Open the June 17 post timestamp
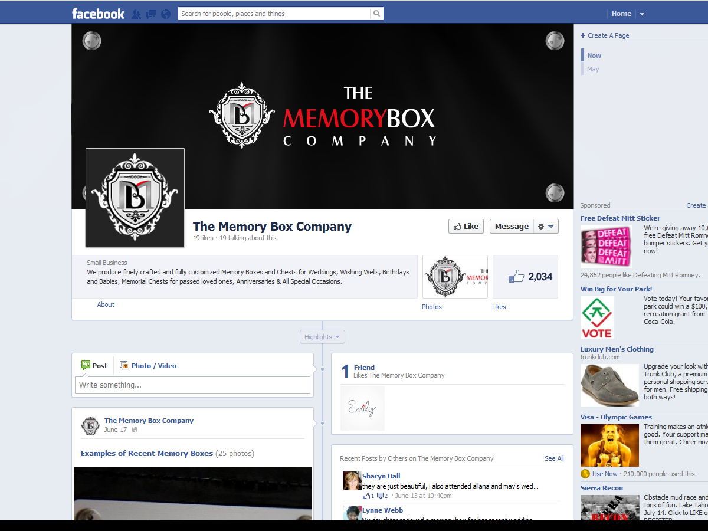This screenshot has height=531, width=708. [116, 430]
